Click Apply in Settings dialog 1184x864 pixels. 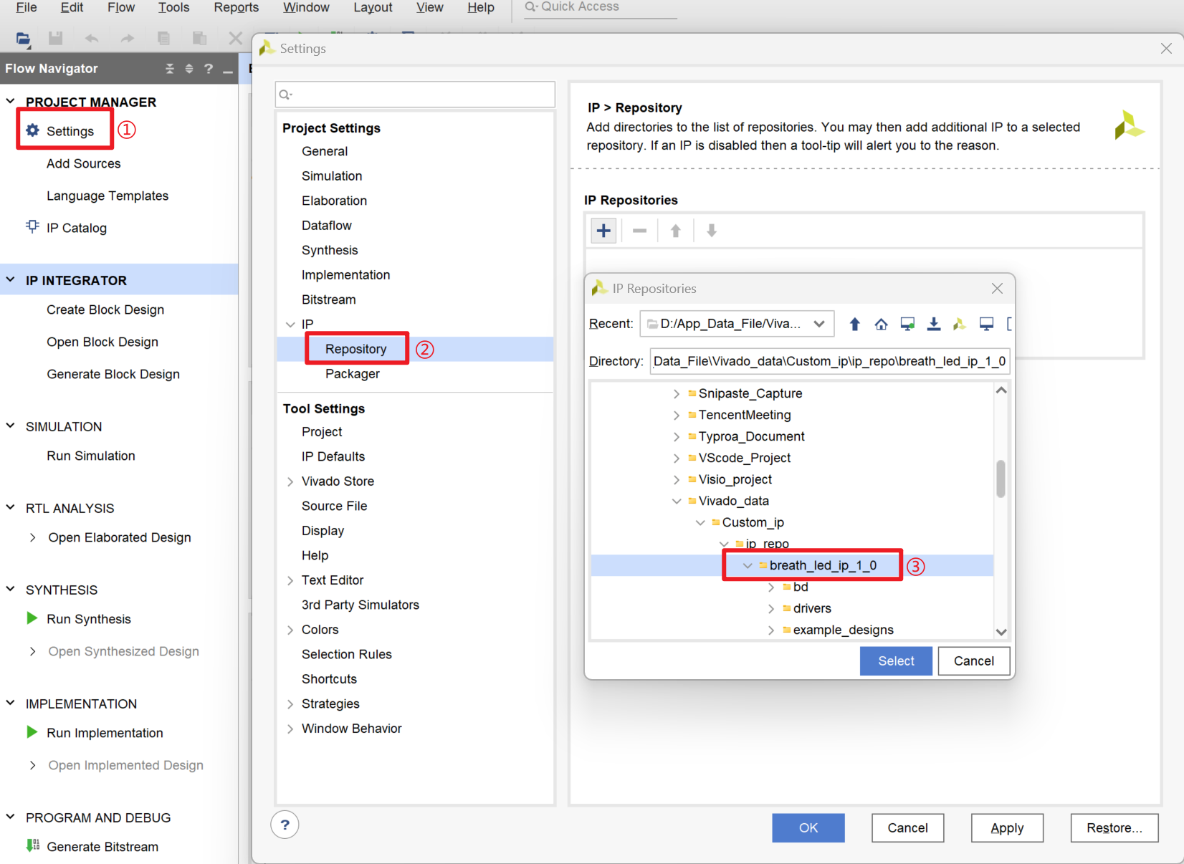1007,827
